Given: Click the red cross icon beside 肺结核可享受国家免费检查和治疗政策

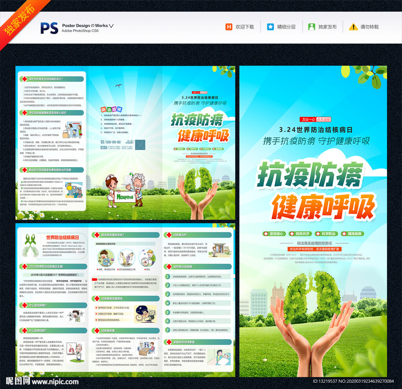Looking at the screenshot, I should (24, 170).
